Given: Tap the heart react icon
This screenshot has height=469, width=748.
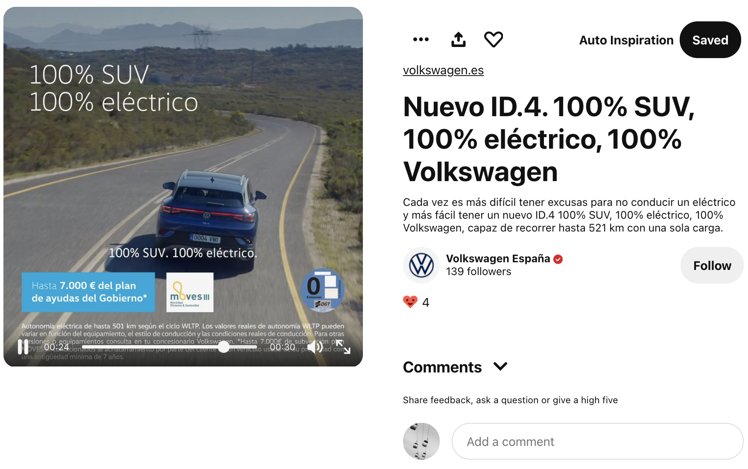Looking at the screenshot, I should [494, 39].
